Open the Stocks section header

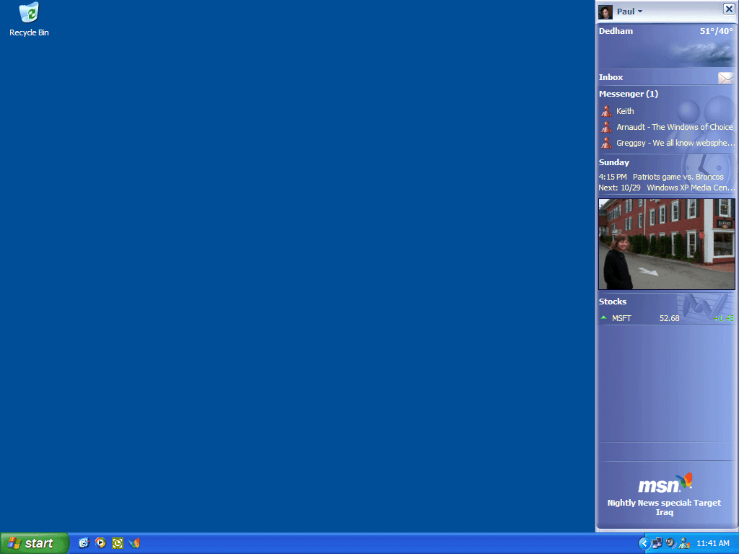(x=613, y=302)
